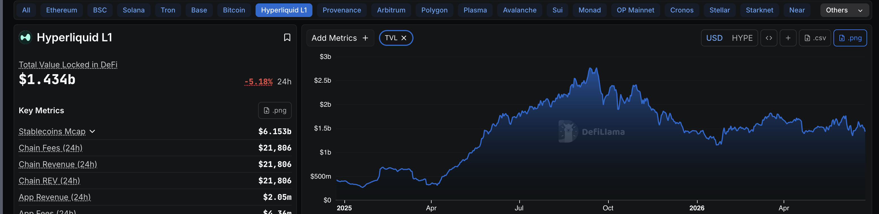Click the App Revenue (24h) label
The height and width of the screenshot is (214, 879).
55,197
